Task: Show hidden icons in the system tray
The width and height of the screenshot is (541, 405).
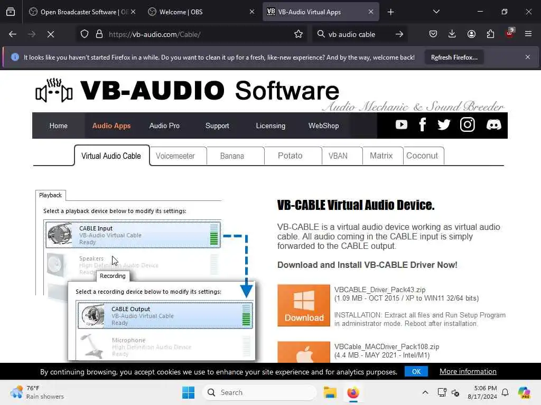Action: tap(425, 392)
